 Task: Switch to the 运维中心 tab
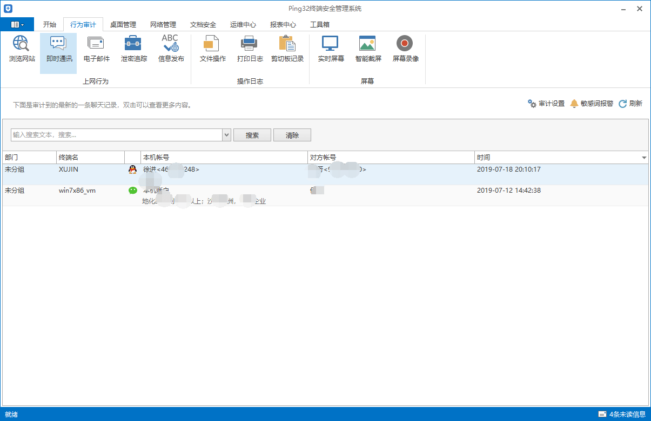[243, 24]
